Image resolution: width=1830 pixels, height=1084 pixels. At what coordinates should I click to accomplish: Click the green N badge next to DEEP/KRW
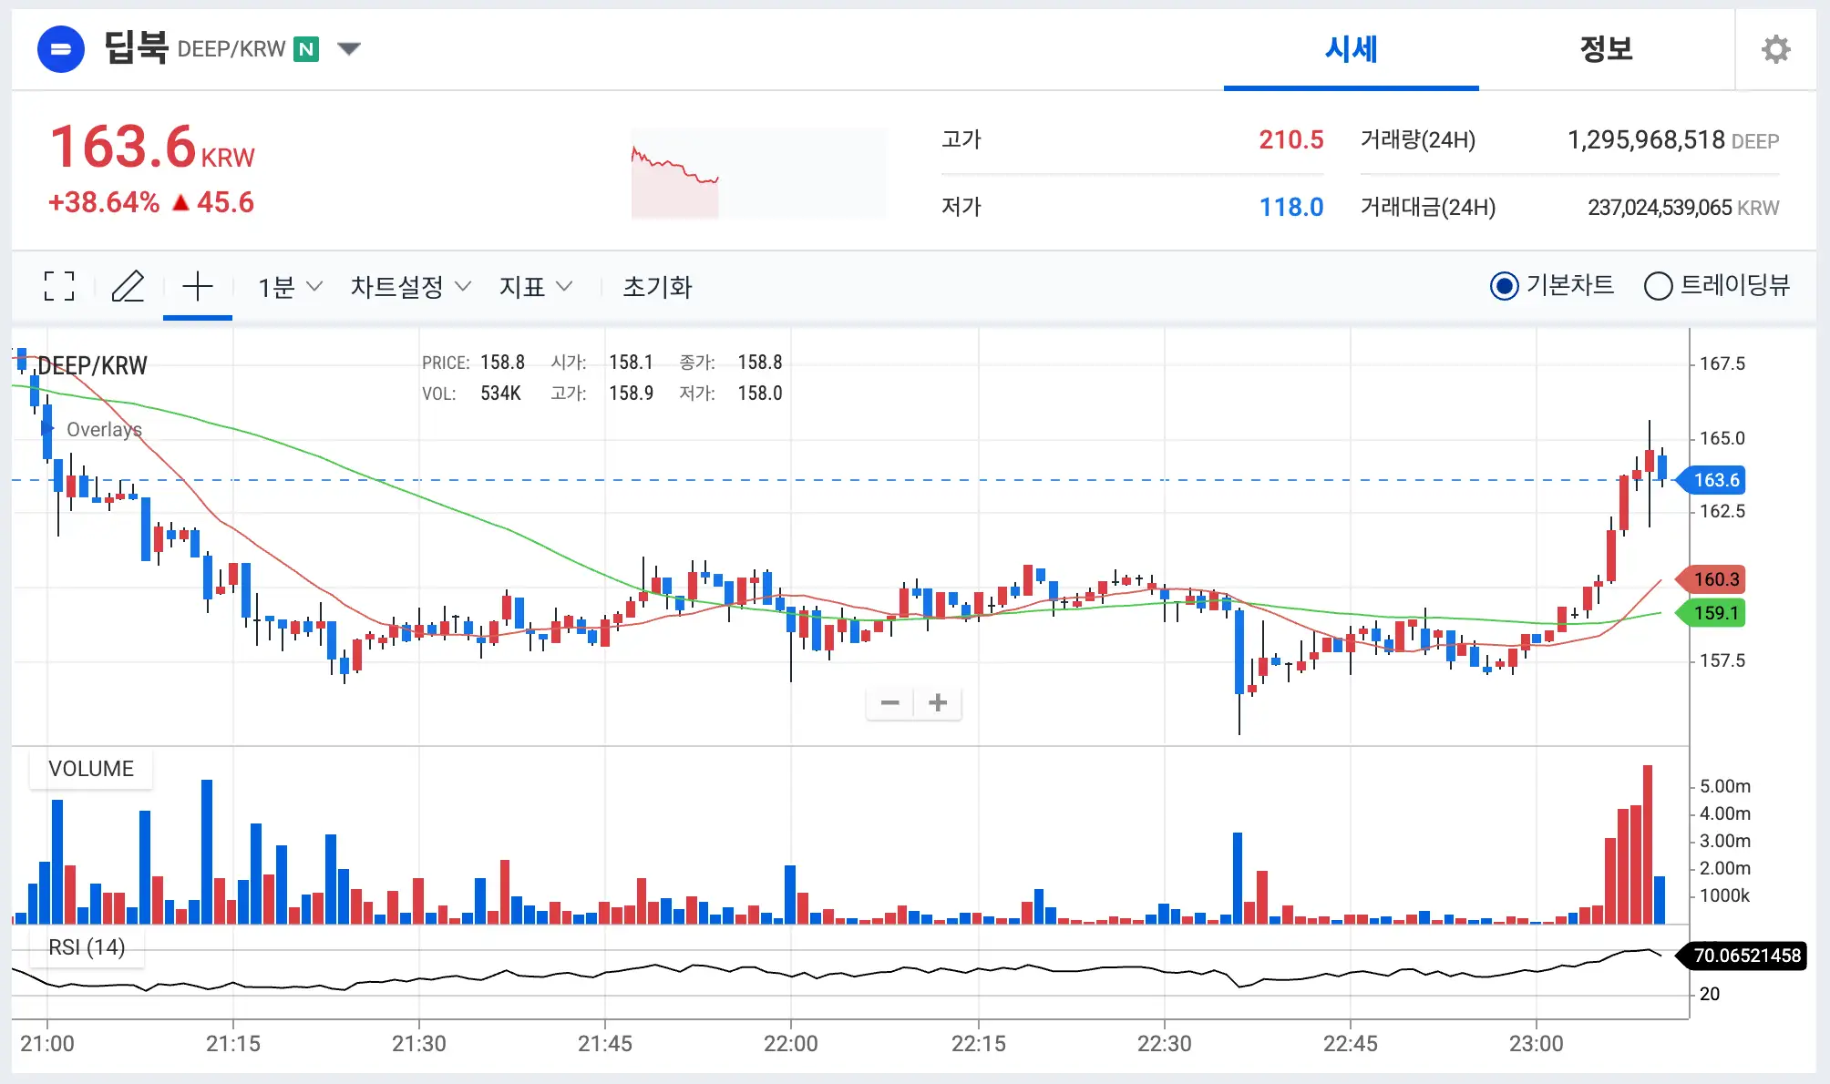coord(306,48)
